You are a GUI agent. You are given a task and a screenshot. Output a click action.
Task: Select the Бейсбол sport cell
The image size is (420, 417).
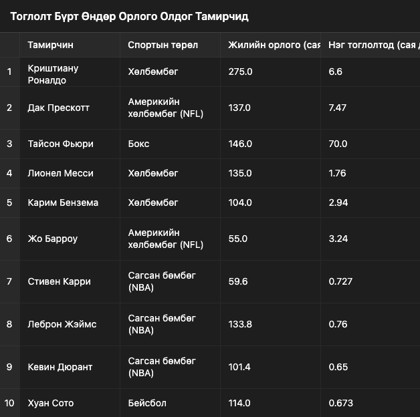(170, 403)
